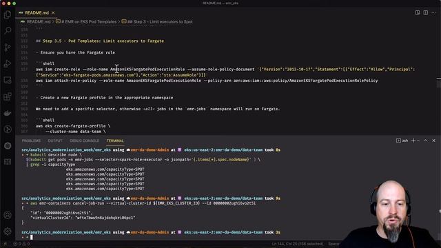Select the README.md editor tab
Image resolution: width=441 pixels, height=248 pixels.
(x=37, y=12)
